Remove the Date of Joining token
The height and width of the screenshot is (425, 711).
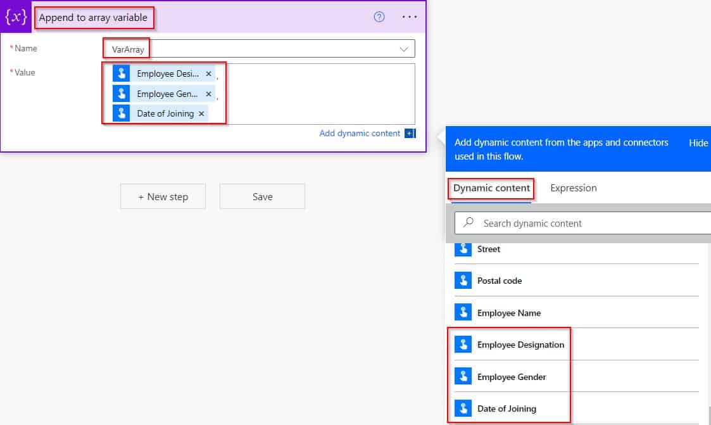tap(201, 114)
